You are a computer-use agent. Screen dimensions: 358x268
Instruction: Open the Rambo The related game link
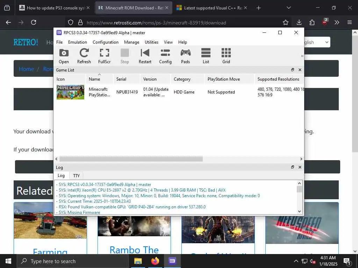click(134, 250)
